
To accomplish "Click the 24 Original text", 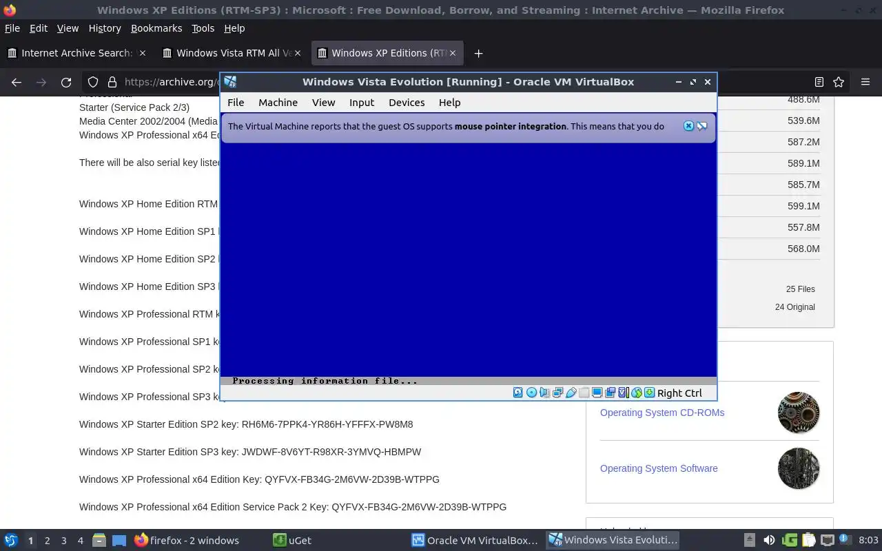I will pyautogui.click(x=794, y=307).
